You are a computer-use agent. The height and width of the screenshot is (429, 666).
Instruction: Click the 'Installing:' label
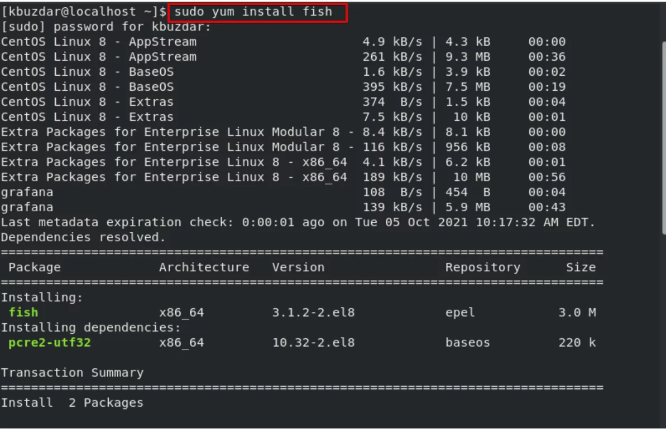(x=42, y=298)
